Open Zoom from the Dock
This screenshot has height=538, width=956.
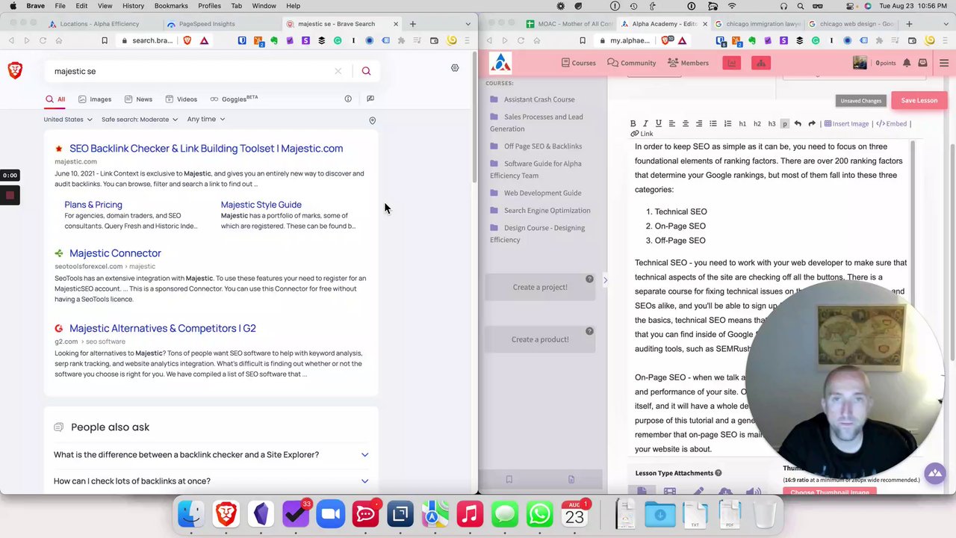[330, 514]
